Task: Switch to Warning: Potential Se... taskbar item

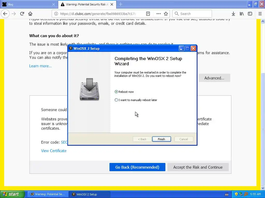Action: [x=48, y=194]
